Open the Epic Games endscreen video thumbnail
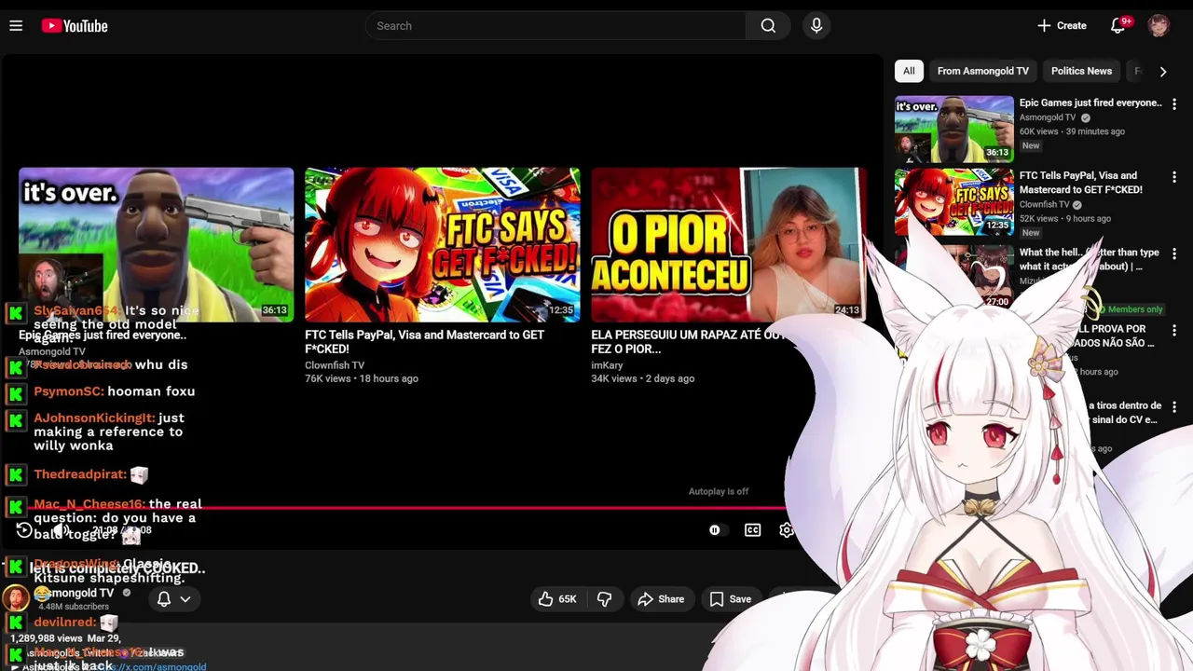The width and height of the screenshot is (1193, 671). (x=156, y=244)
